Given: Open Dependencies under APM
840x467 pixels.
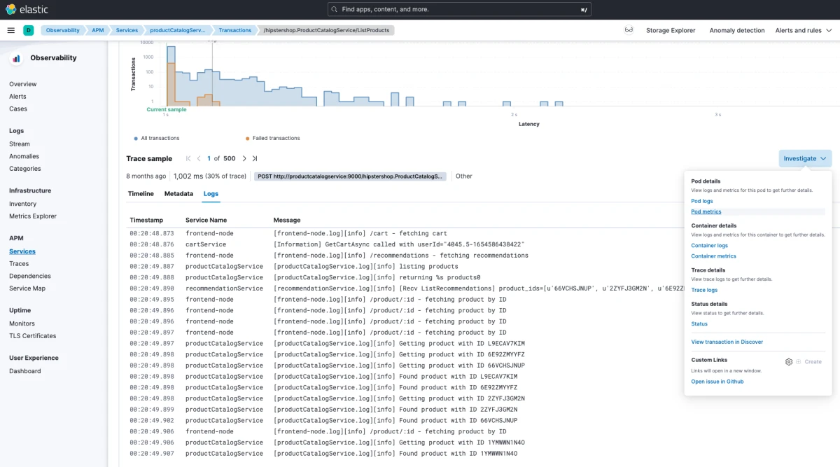Looking at the screenshot, I should pyautogui.click(x=30, y=276).
